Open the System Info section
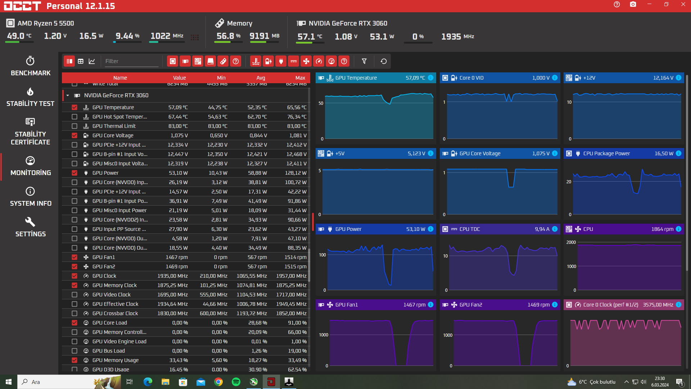 [30, 197]
